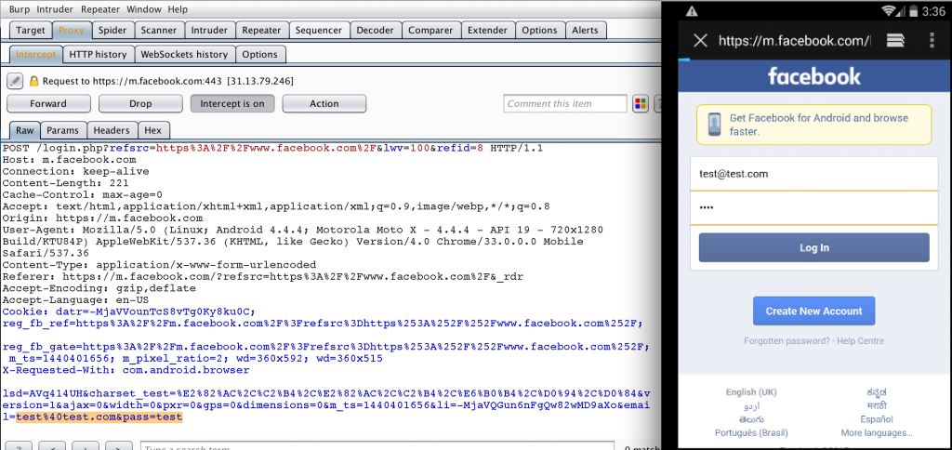This screenshot has height=450, width=952.
Task: Open the Help menu
Action: coord(178,9)
